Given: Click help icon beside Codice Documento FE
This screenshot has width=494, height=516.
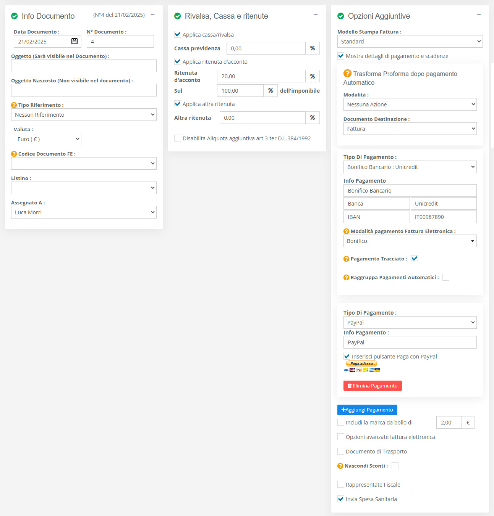Looking at the screenshot, I should pos(14,154).
